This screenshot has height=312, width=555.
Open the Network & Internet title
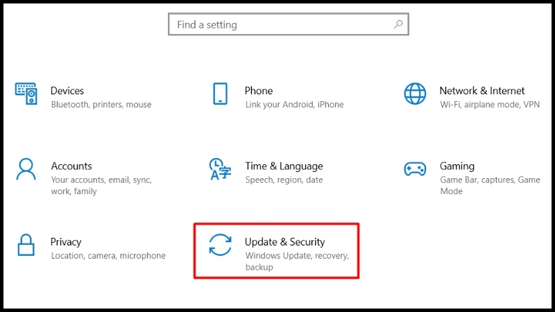coord(482,91)
